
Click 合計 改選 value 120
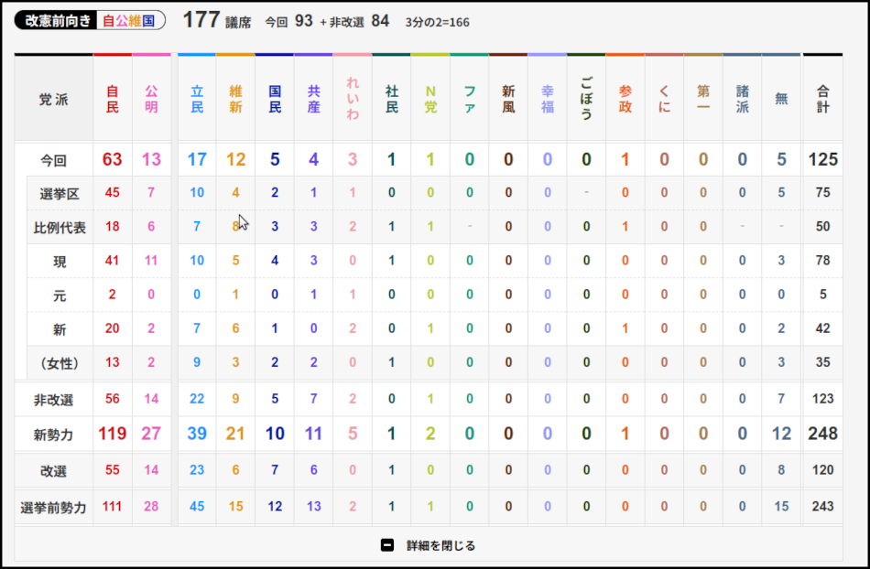pyautogui.click(x=823, y=470)
